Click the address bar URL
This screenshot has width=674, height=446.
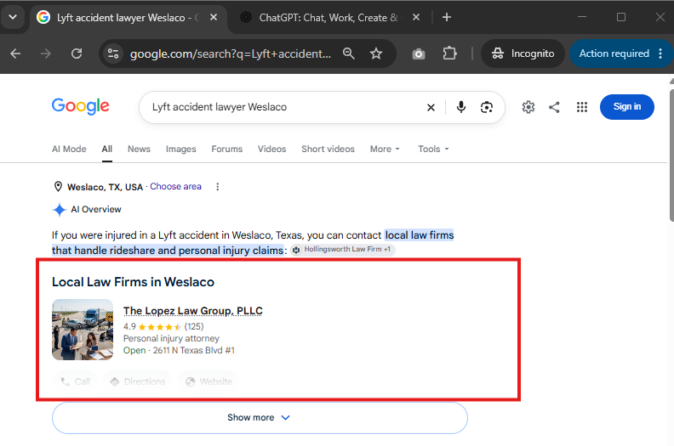point(231,54)
